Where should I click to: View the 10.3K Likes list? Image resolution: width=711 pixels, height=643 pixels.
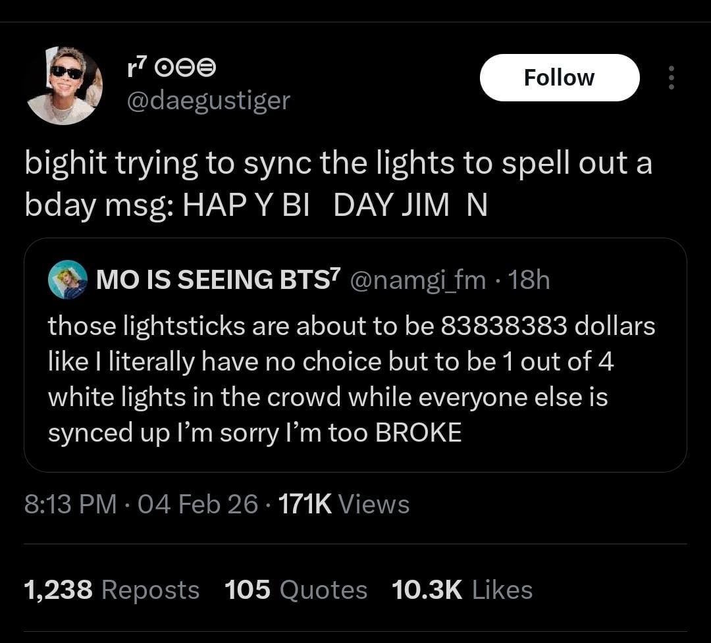point(462,590)
